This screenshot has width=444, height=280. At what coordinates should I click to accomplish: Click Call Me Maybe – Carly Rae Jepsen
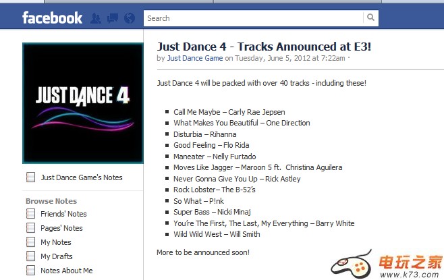tap(229, 112)
